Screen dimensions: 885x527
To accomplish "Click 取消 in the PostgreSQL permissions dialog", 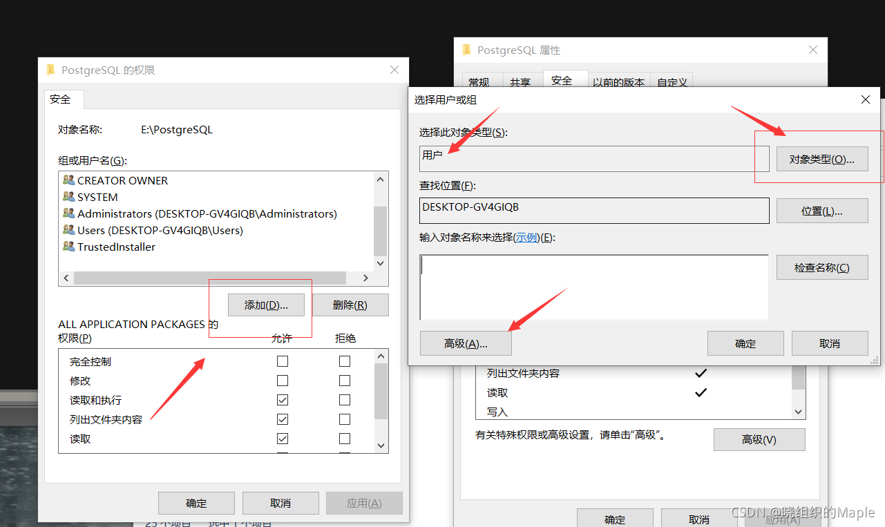I will [x=280, y=503].
